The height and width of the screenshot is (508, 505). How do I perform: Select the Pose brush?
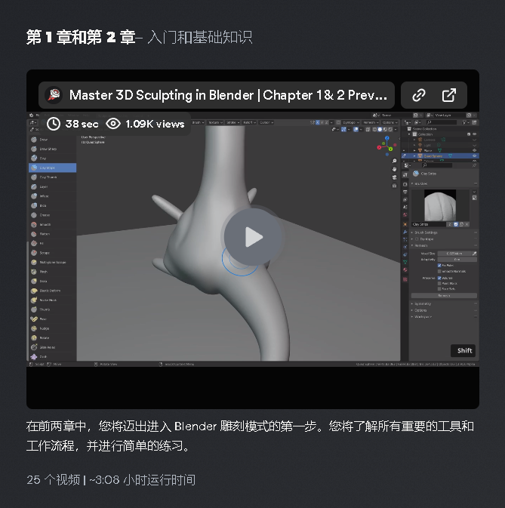(x=53, y=319)
